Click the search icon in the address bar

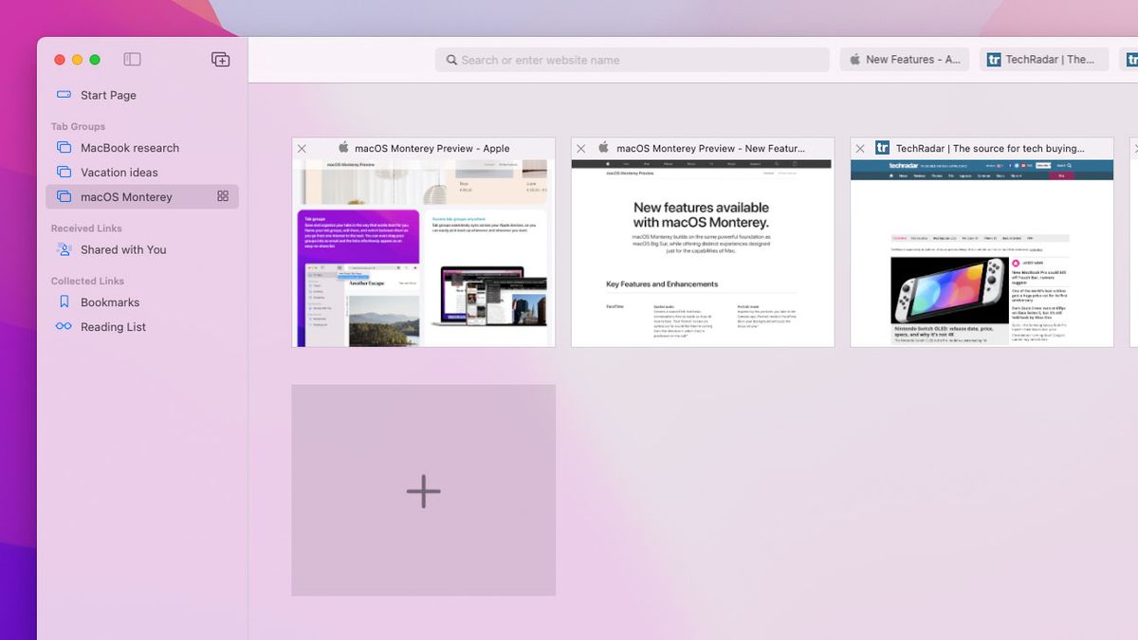tap(451, 59)
